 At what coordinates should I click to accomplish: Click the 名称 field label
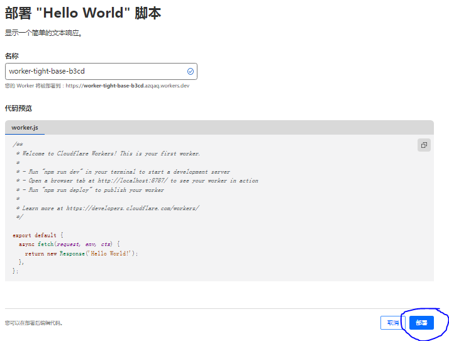[11, 56]
